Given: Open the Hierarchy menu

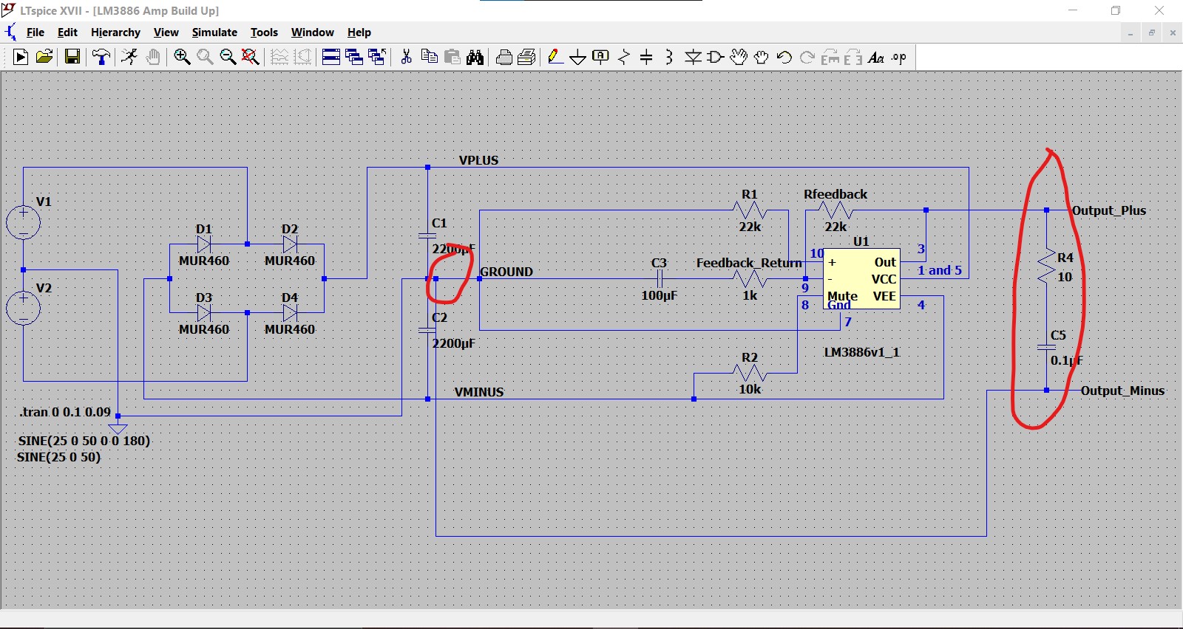Looking at the screenshot, I should tap(115, 32).
